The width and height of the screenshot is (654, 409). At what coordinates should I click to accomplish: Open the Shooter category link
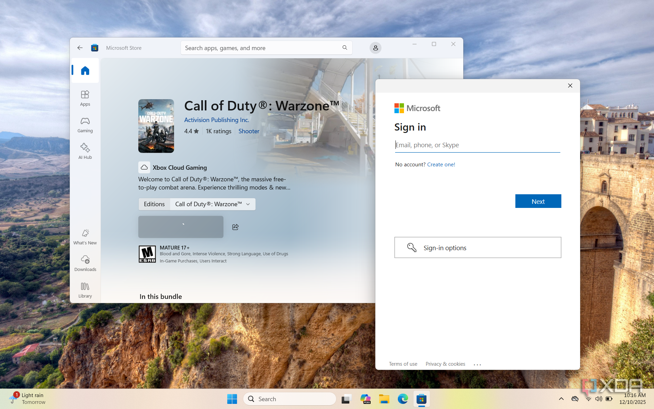click(249, 131)
